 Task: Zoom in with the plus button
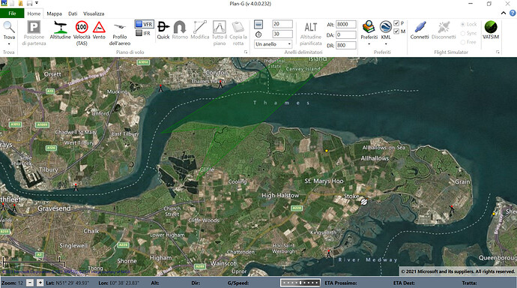tap(40, 283)
